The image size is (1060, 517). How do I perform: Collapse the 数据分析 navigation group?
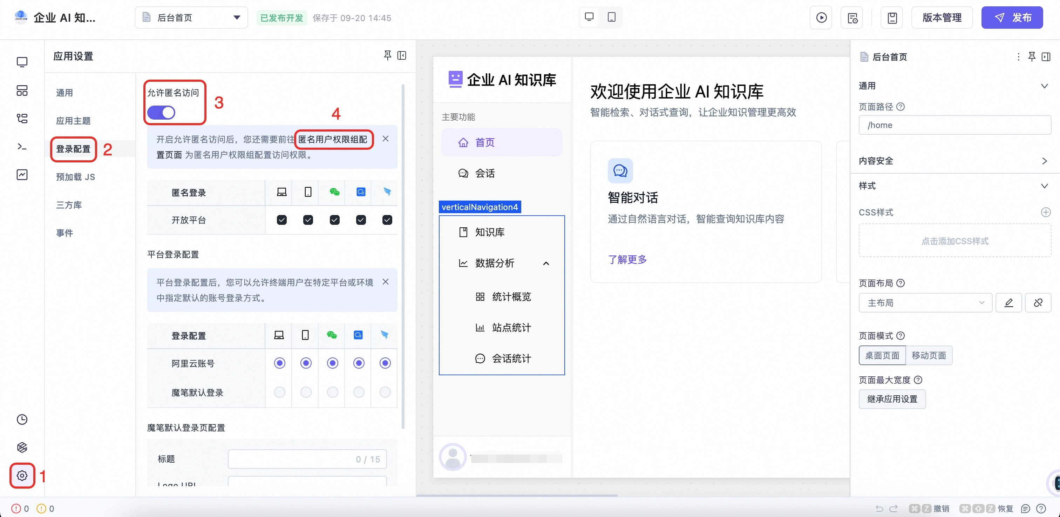[x=546, y=263]
